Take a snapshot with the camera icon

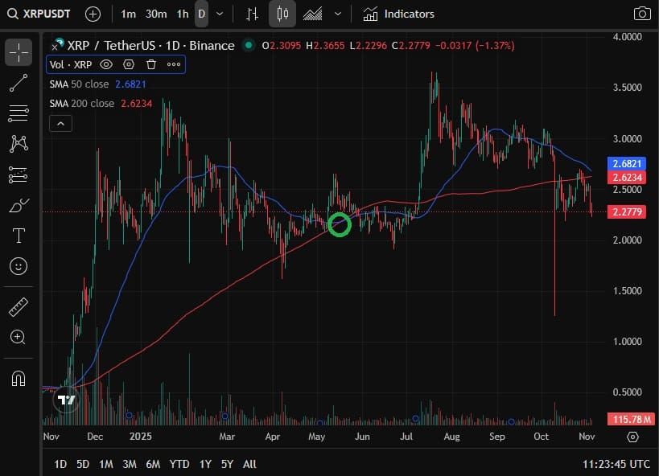[x=642, y=14]
